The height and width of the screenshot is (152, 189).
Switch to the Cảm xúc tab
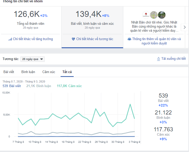(x=49, y=72)
